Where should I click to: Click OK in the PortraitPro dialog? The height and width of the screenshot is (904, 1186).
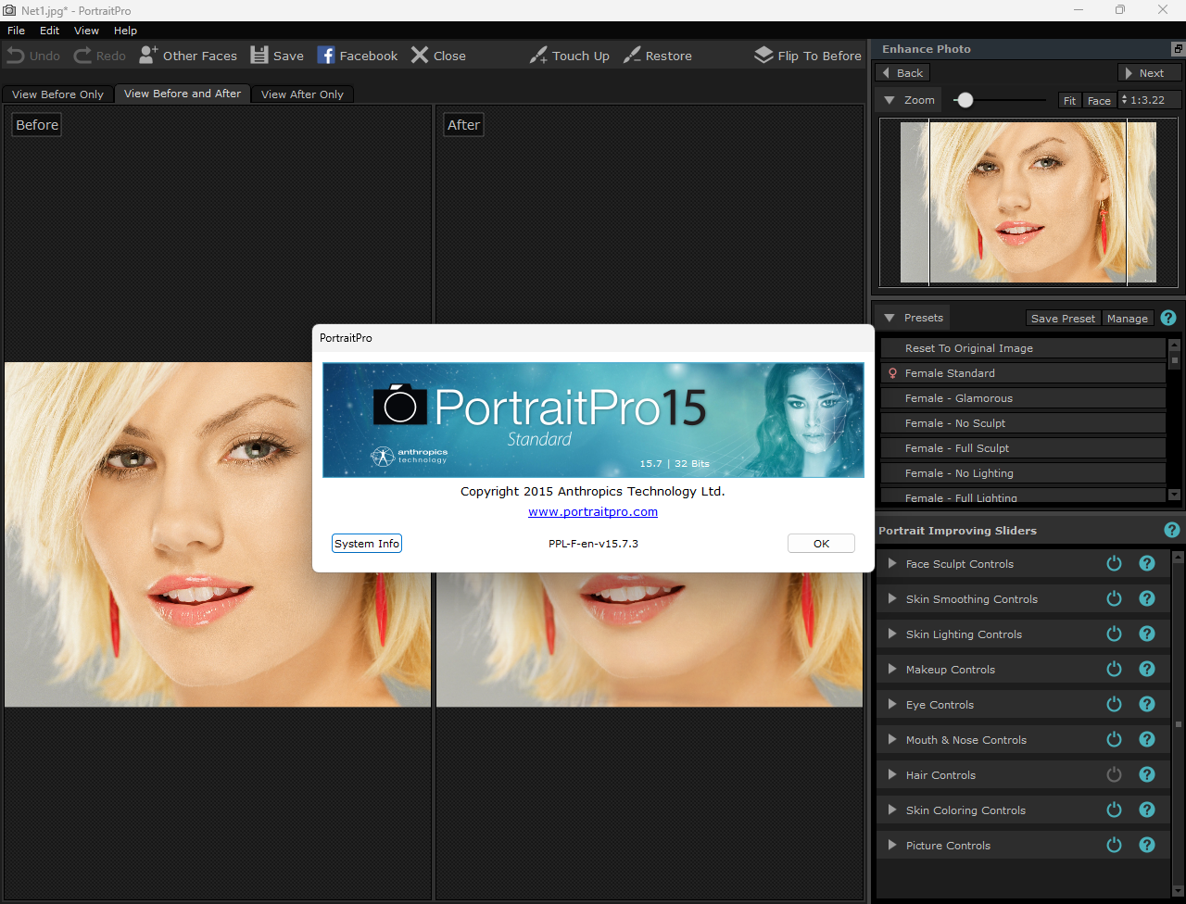(x=821, y=544)
